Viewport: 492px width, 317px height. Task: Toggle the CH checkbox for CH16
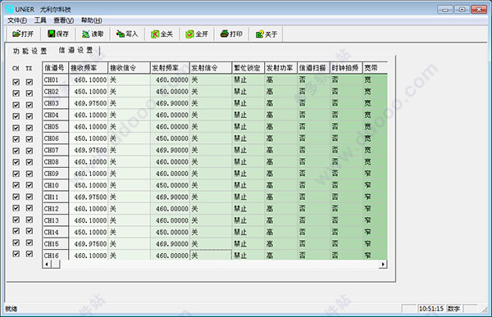pyautogui.click(x=16, y=254)
